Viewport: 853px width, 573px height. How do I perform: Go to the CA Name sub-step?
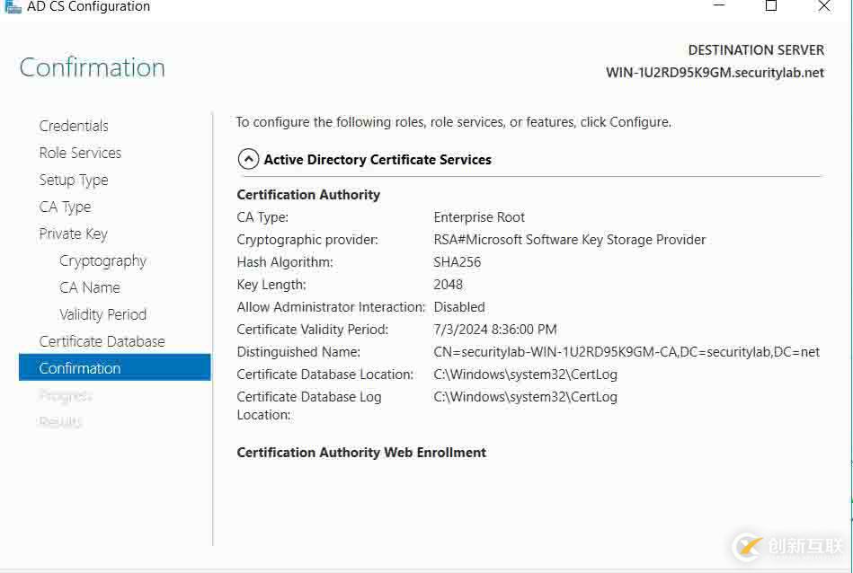tap(89, 287)
